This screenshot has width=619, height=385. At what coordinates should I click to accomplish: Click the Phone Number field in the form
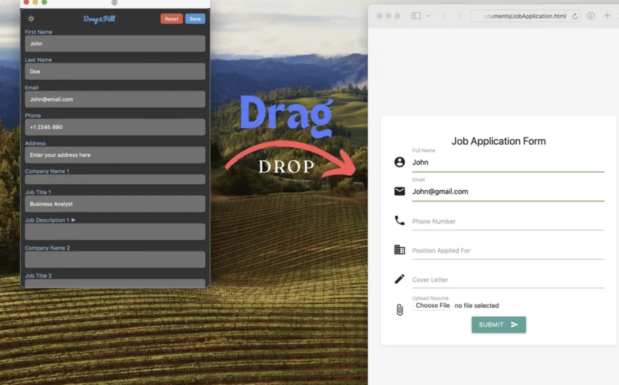(x=508, y=221)
